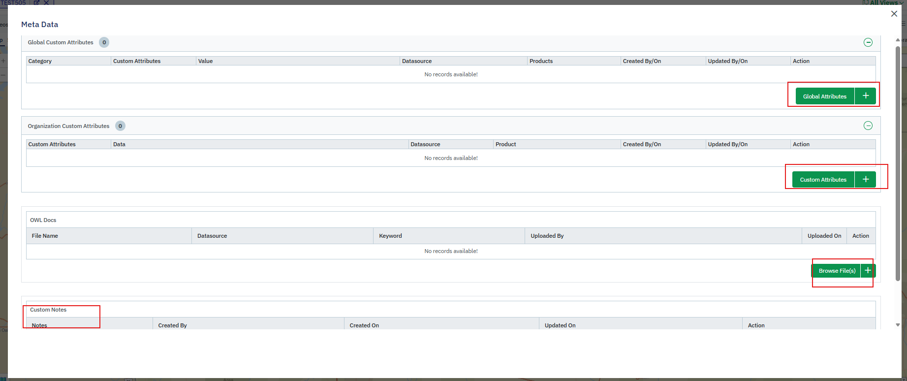
Task: Click the Uploaded On column header
Action: click(824, 236)
